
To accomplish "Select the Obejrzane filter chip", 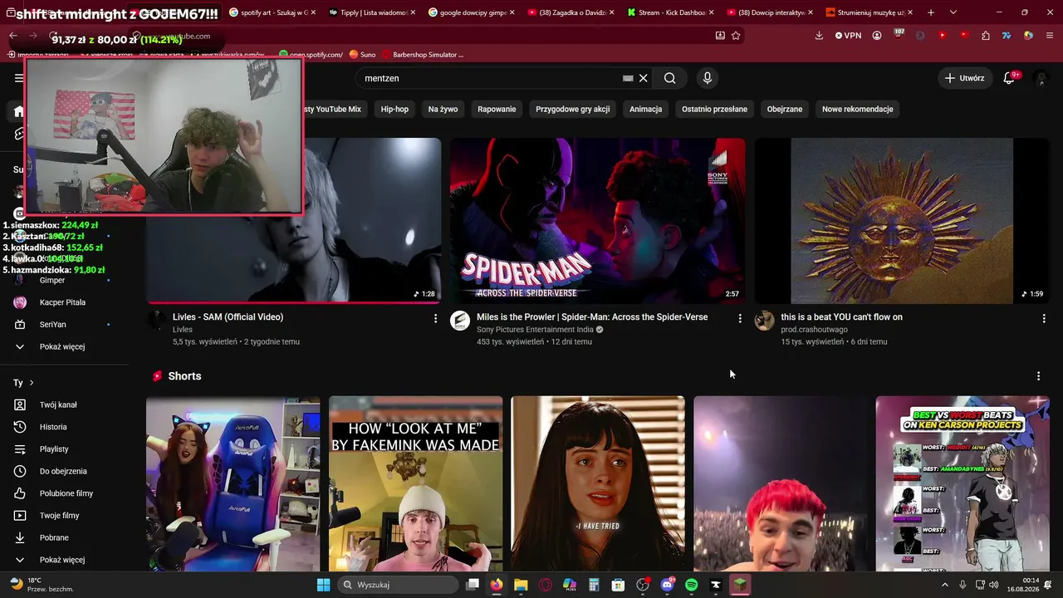I will tap(785, 109).
